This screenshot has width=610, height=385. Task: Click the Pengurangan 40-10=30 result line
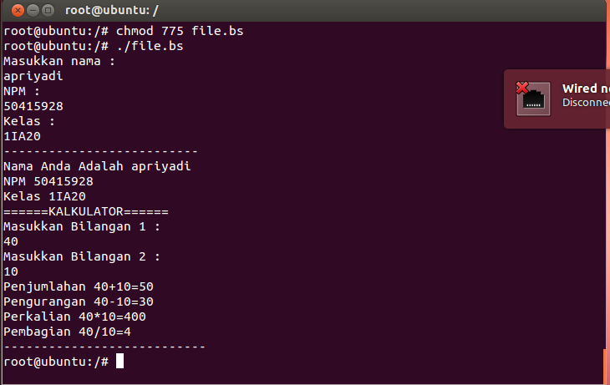coord(79,301)
